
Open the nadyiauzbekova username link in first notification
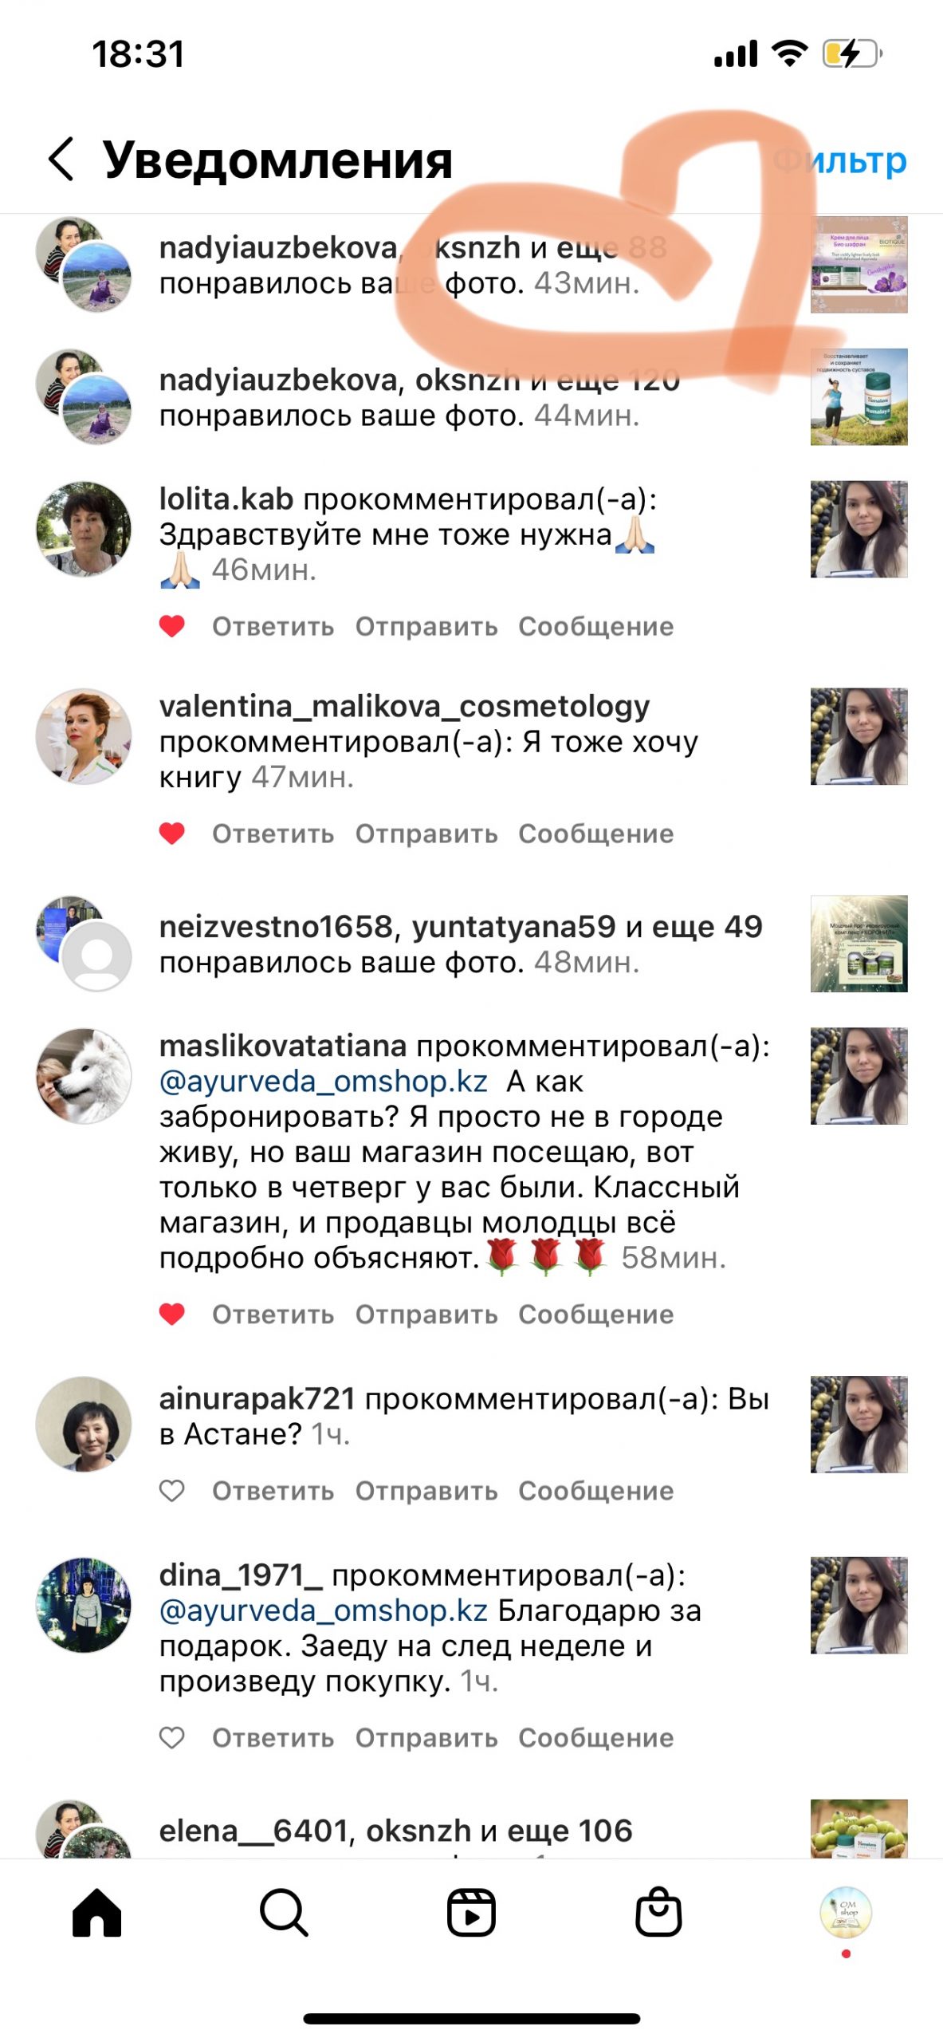coord(278,248)
